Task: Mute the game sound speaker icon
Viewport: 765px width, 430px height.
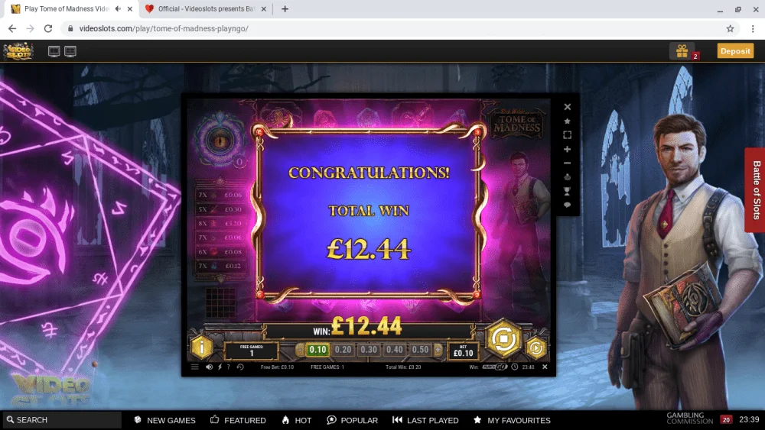Action: pyautogui.click(x=209, y=367)
